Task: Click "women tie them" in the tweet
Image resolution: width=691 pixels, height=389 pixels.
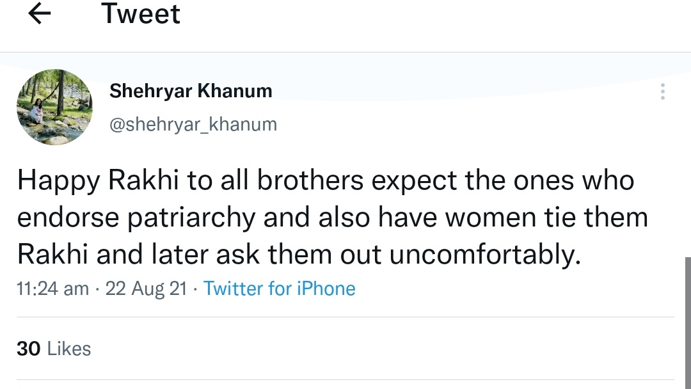Action: click(x=547, y=218)
